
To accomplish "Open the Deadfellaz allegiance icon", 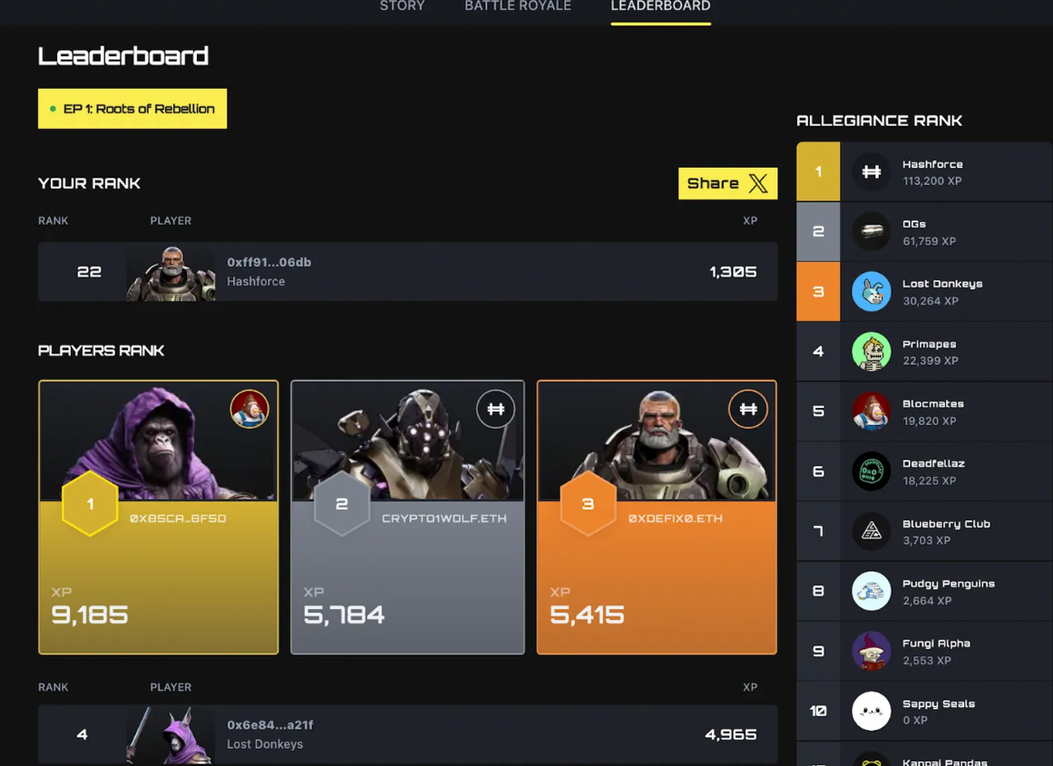I will [x=871, y=471].
